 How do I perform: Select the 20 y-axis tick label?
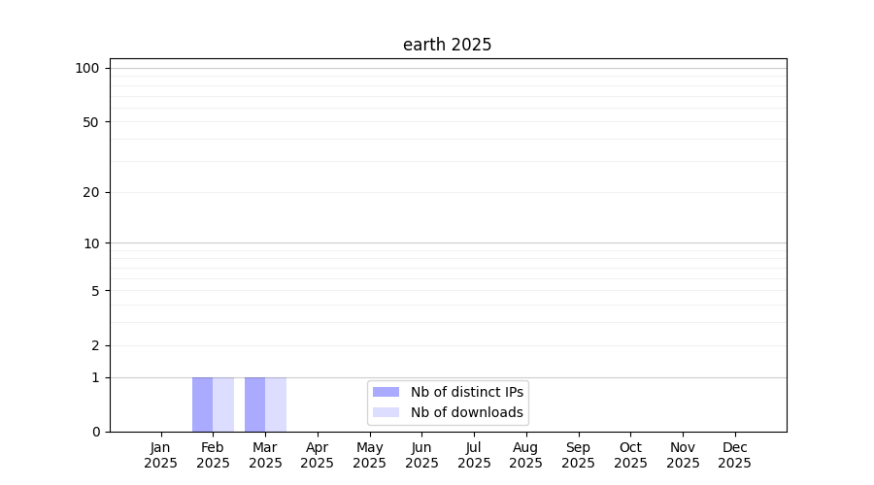[x=90, y=192]
